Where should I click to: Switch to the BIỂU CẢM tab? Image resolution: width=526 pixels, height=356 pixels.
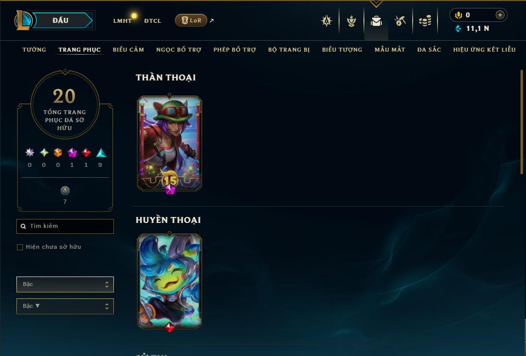pyautogui.click(x=128, y=50)
